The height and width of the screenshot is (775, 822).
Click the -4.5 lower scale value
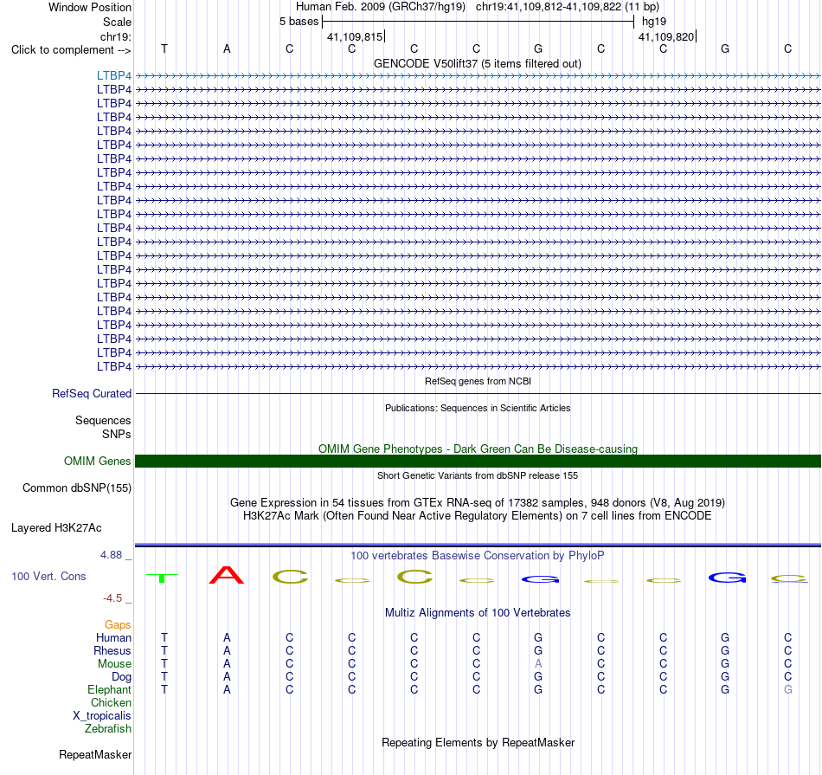point(112,598)
